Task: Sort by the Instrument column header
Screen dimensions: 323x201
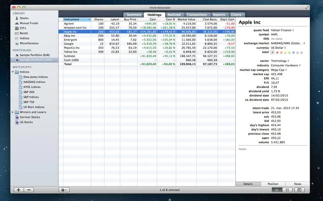Action: pyautogui.click(x=77, y=19)
